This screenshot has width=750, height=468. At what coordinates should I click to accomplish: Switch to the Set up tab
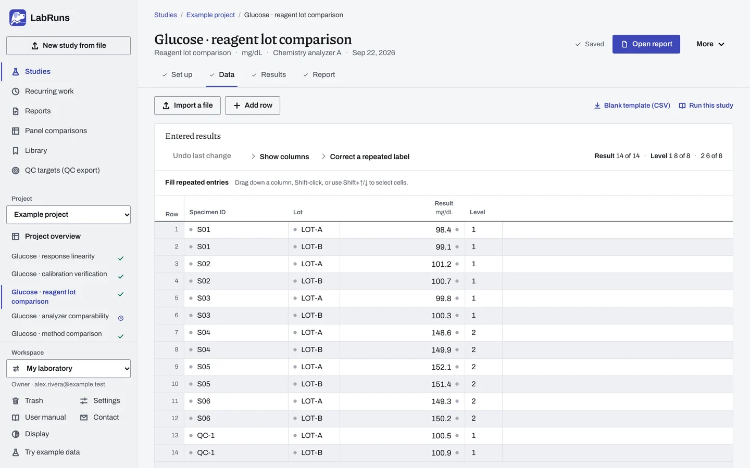(x=177, y=75)
